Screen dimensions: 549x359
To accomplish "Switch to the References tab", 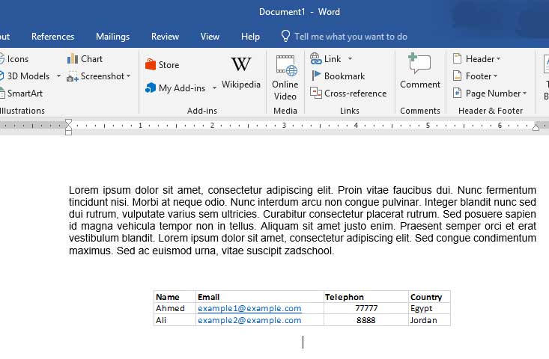I will [53, 37].
